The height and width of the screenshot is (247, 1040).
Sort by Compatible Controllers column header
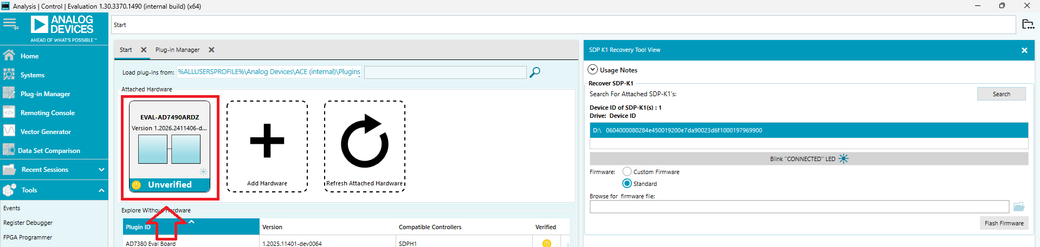pos(464,227)
